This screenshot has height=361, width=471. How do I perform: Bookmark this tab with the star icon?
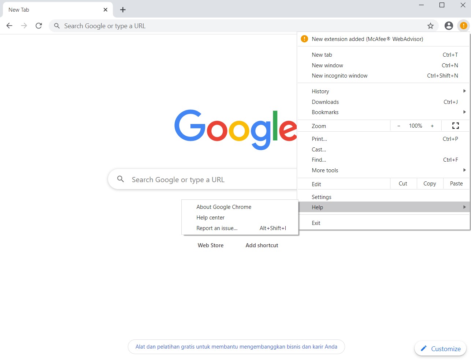pyautogui.click(x=430, y=26)
